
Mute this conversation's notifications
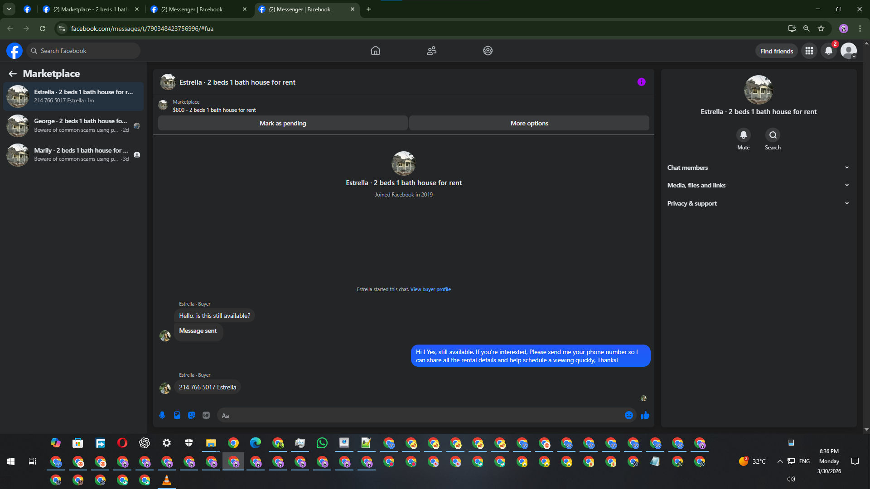743,135
